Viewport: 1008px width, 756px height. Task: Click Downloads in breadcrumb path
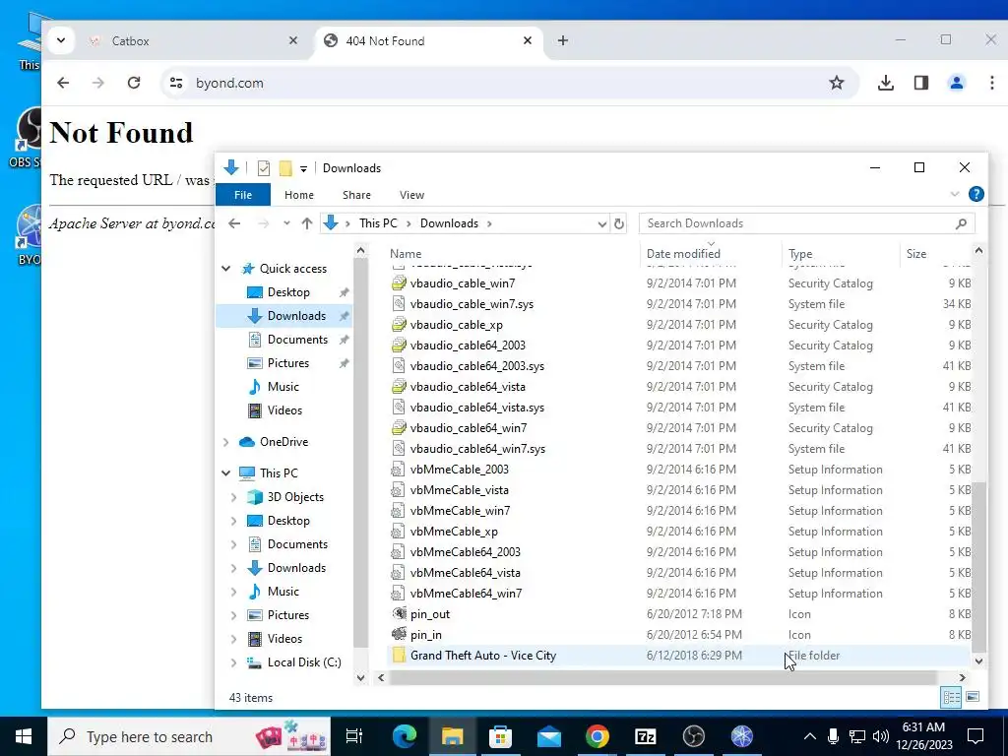point(449,223)
